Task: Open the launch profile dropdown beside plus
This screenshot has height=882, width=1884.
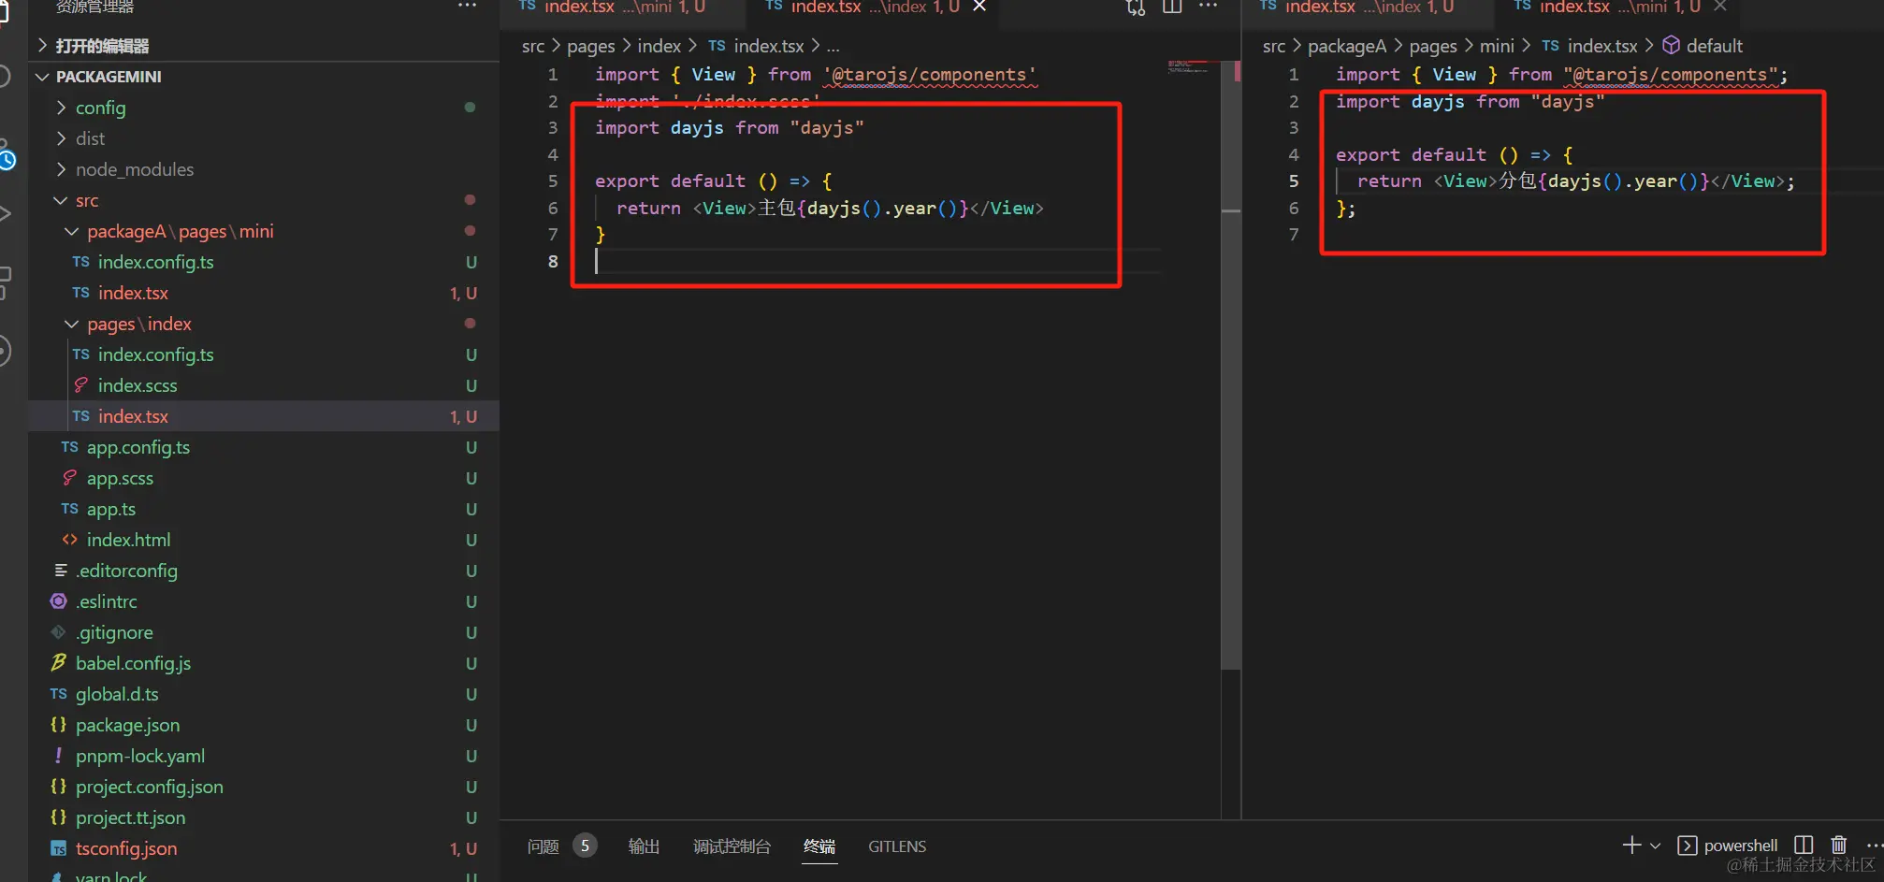Action: coord(1655,846)
